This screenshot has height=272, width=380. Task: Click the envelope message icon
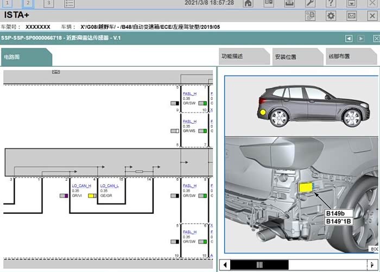point(351,16)
